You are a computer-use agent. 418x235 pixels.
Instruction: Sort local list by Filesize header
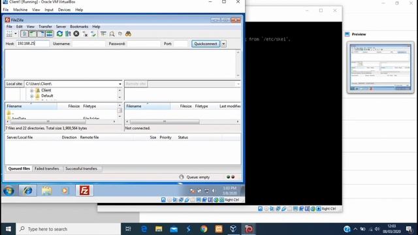[69, 106]
